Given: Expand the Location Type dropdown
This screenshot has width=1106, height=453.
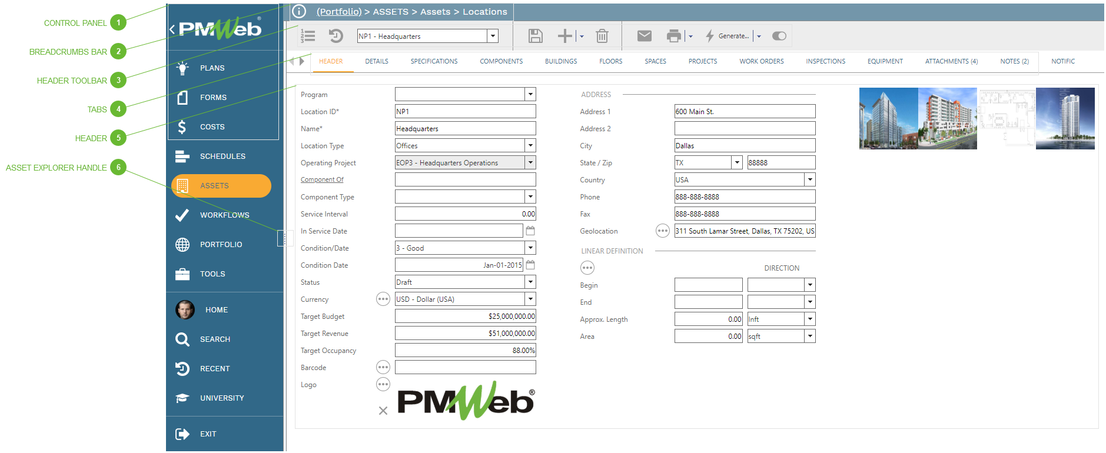Looking at the screenshot, I should pos(530,146).
